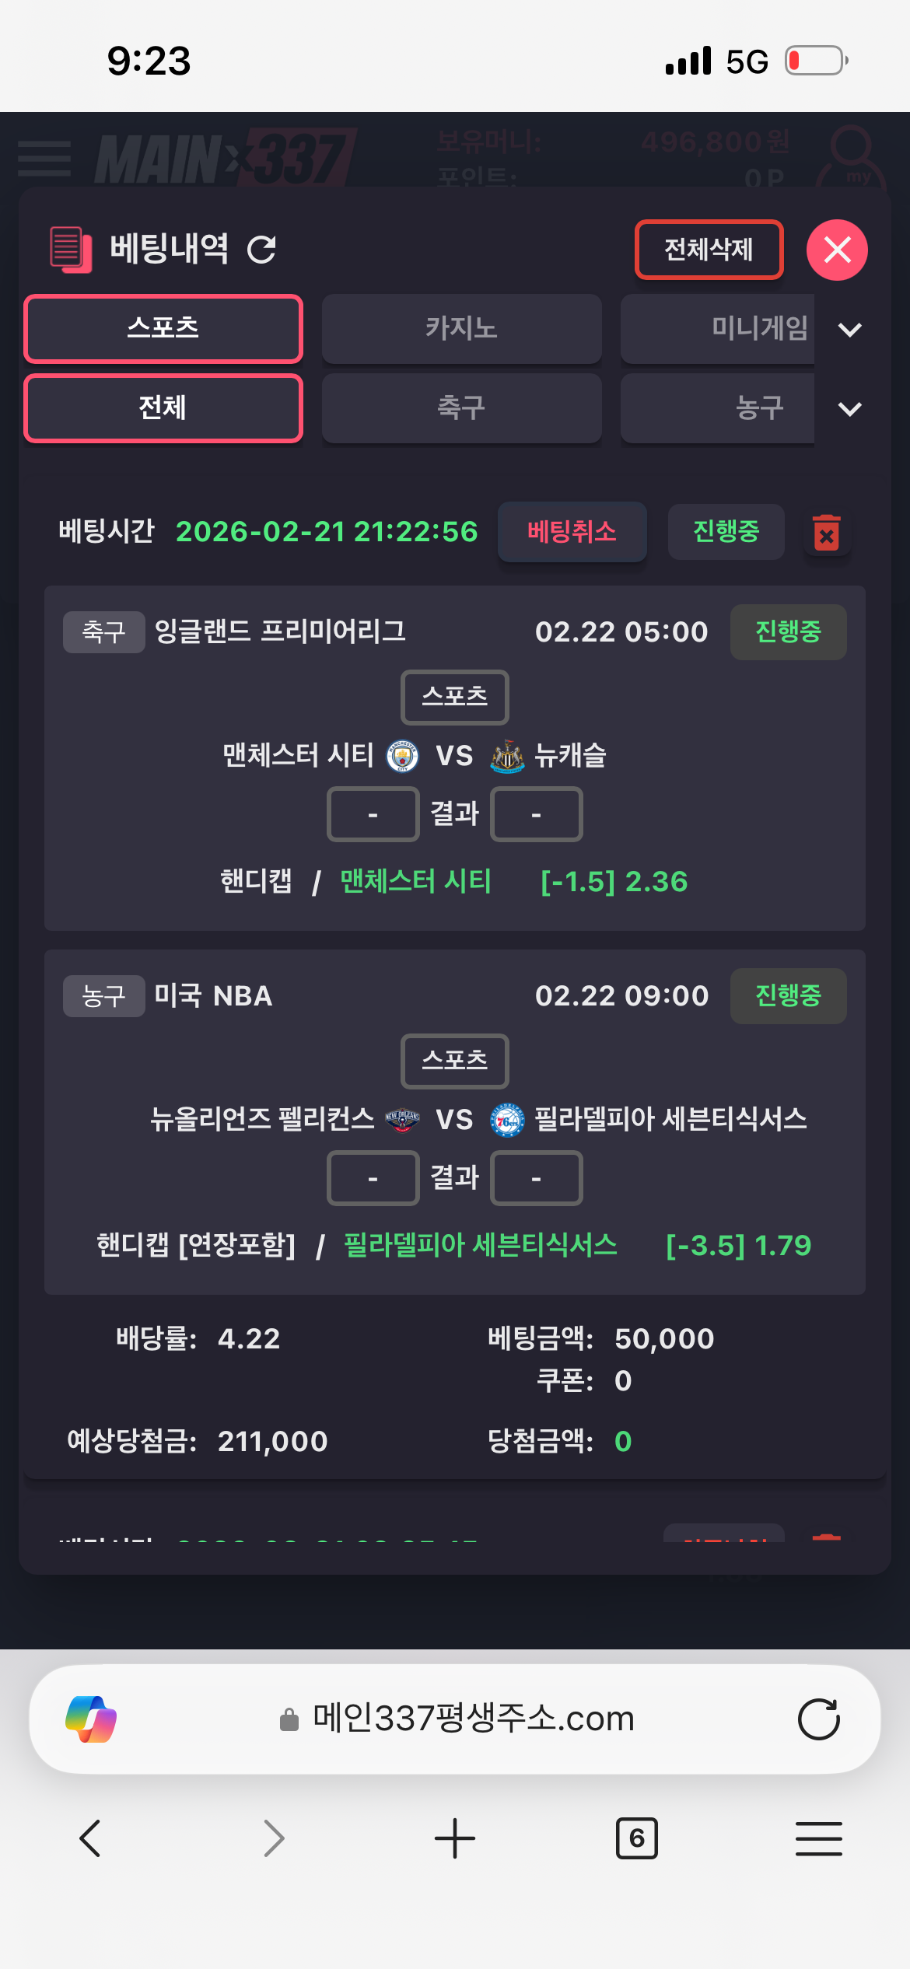910x1969 pixels.
Task: Expand the sports filter row next to 농구
Action: (x=849, y=409)
